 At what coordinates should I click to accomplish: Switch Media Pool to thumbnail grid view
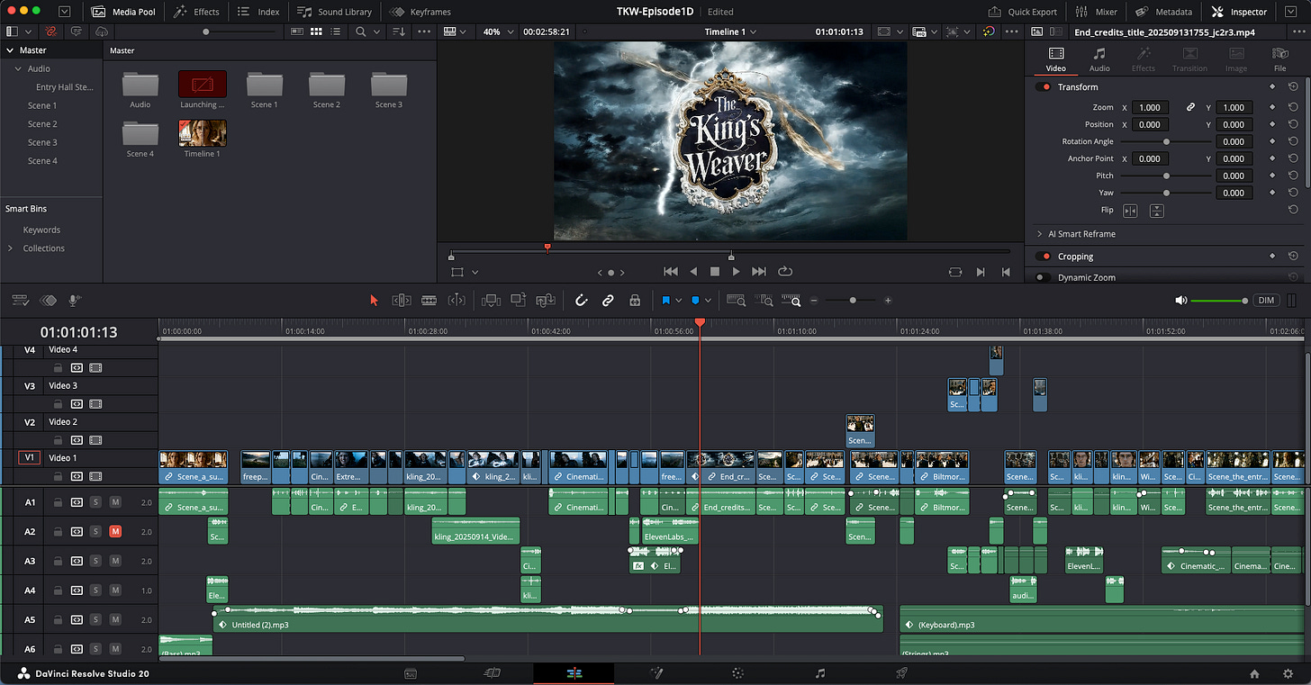pyautogui.click(x=316, y=32)
